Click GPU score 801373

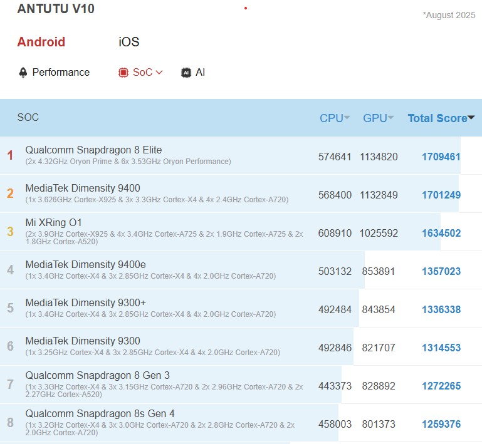click(x=379, y=425)
